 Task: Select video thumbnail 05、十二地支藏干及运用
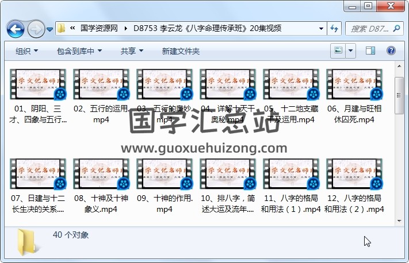pyautogui.click(x=291, y=84)
